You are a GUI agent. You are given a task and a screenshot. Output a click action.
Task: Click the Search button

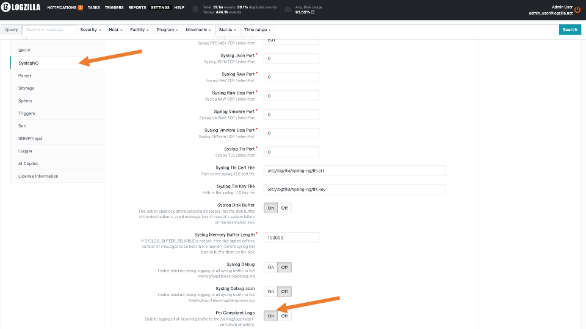[x=570, y=30]
